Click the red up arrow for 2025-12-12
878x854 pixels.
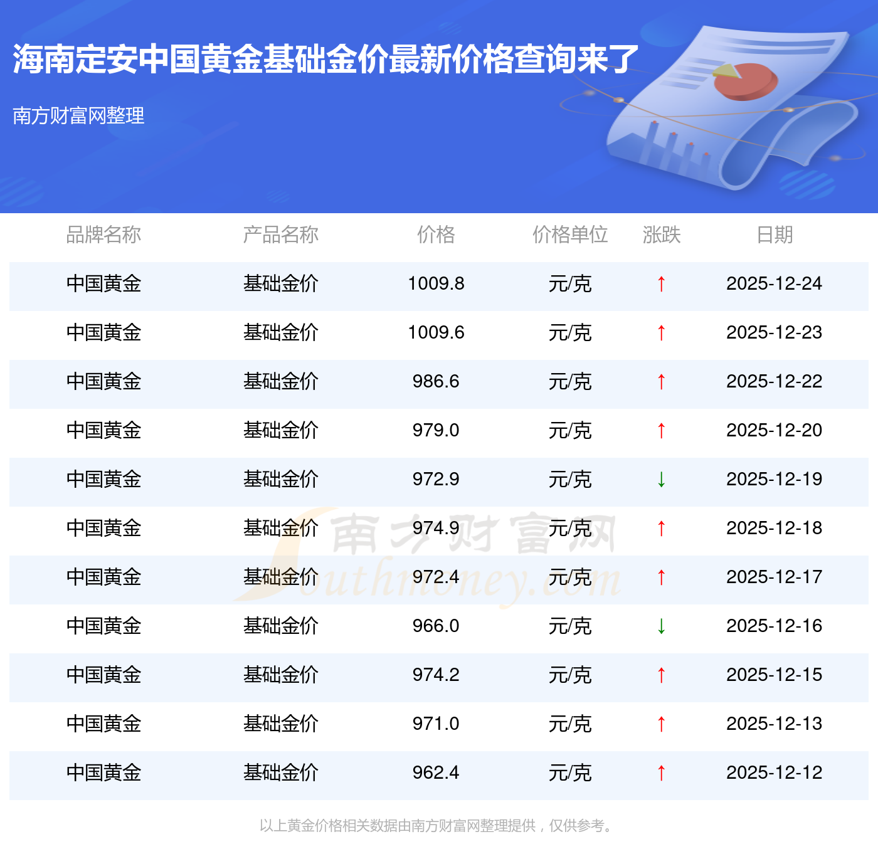[x=661, y=773]
